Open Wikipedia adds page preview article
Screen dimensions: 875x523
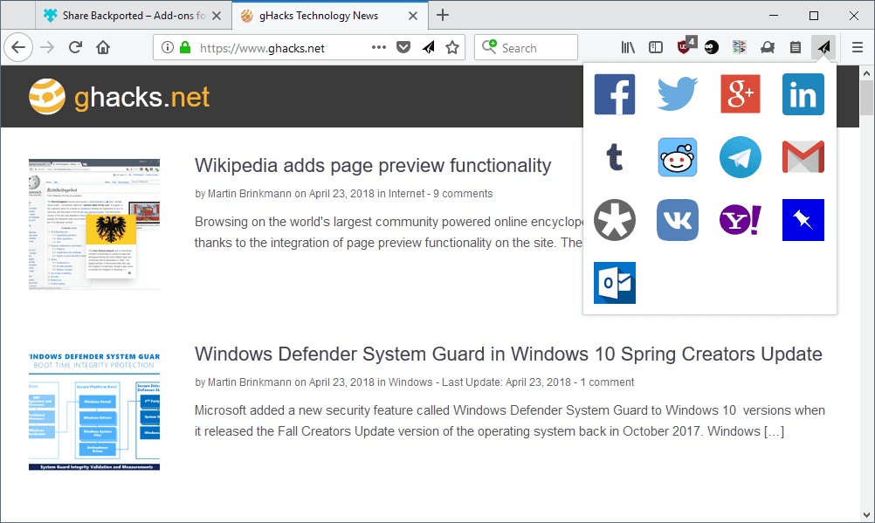click(x=373, y=165)
